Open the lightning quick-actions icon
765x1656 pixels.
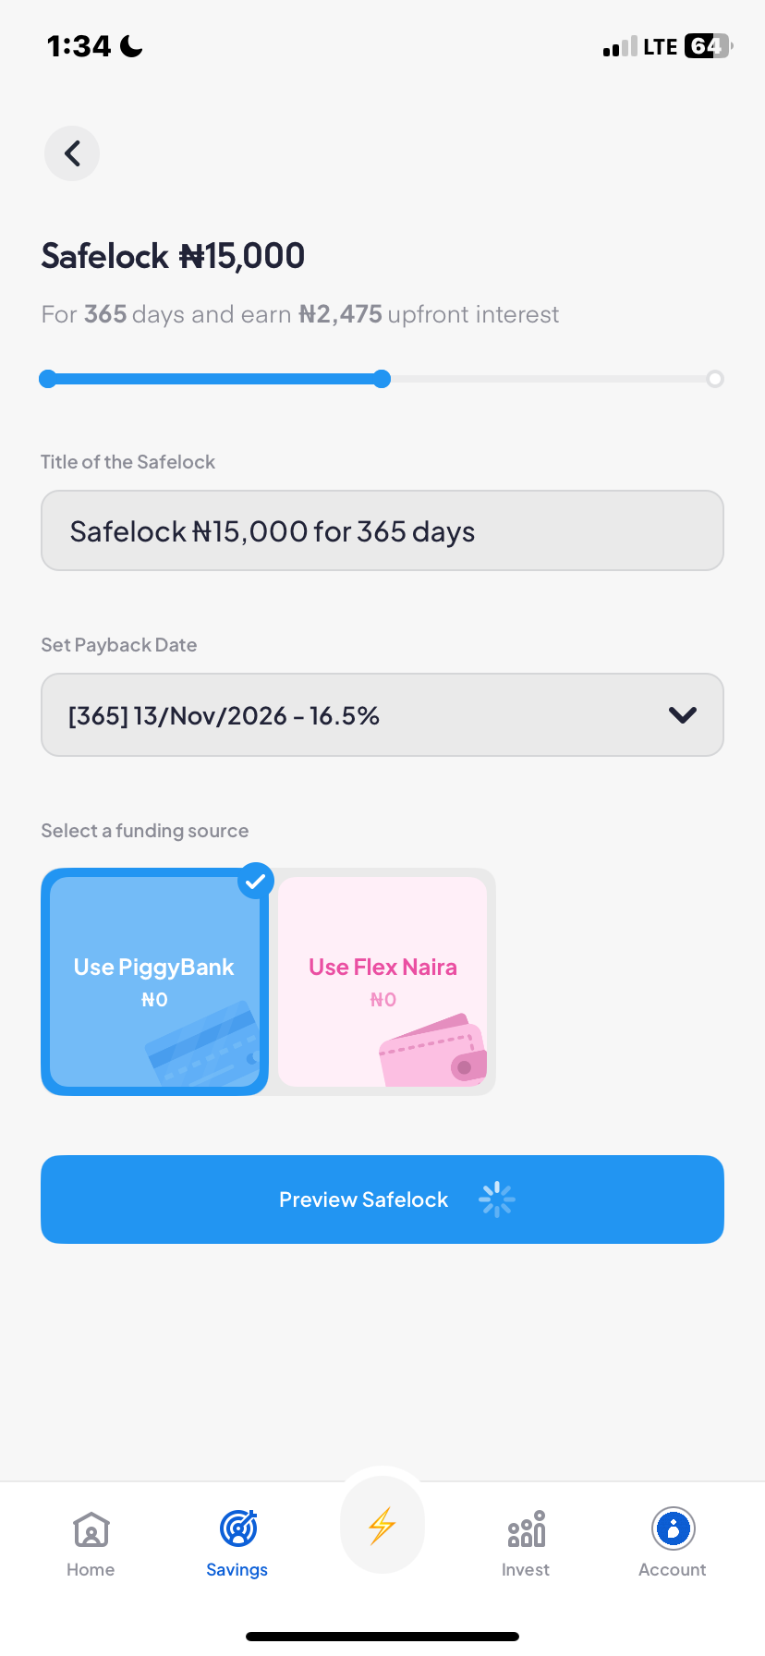click(382, 1524)
